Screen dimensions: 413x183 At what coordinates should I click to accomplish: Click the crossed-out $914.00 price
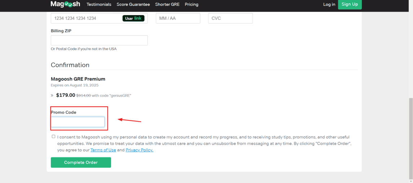pos(83,95)
